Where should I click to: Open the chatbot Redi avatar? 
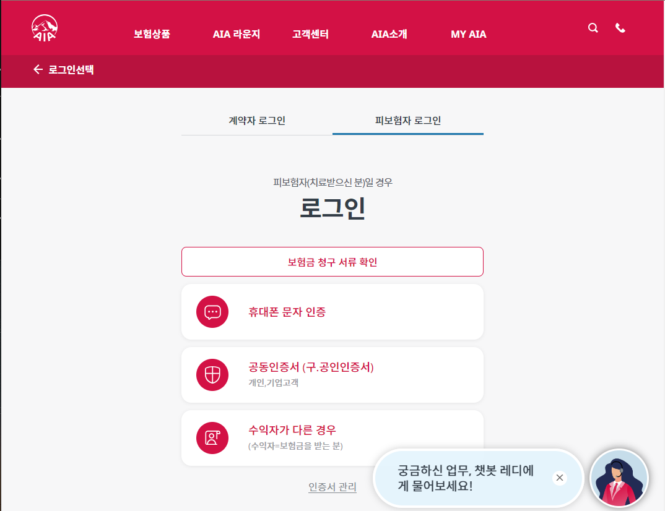pos(619,478)
